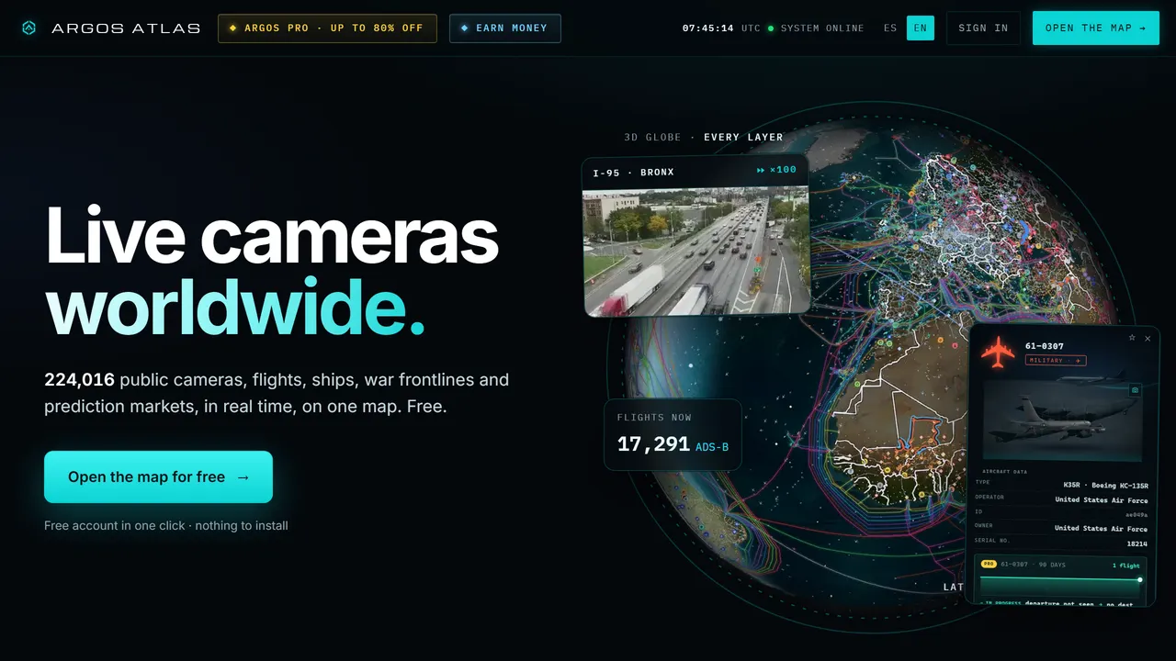Screen dimensions: 1176x661
Task: Click the Argos Atlas brand name
Action: pos(126,28)
